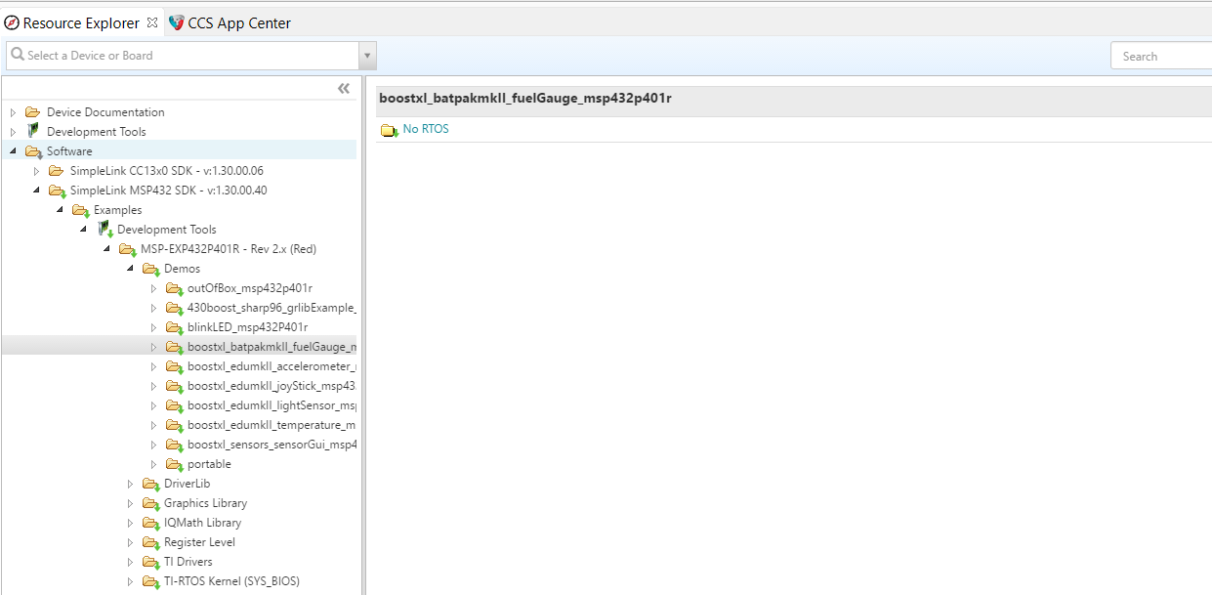The image size is (1212, 595).
Task: Click the Search field
Action: pyautogui.click(x=1161, y=56)
